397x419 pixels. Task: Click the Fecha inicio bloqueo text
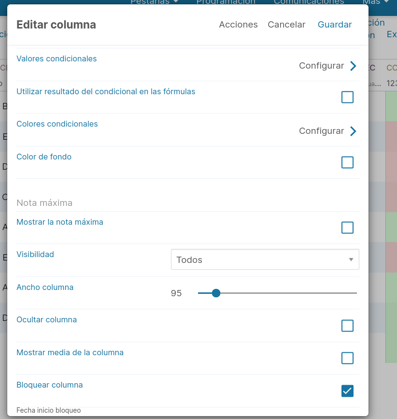49,410
